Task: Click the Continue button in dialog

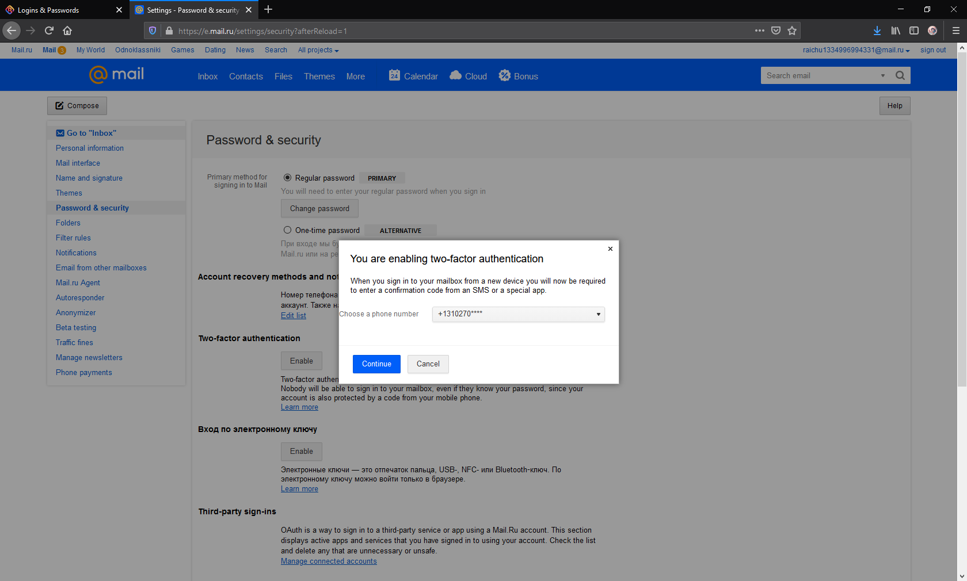Action: 376,364
